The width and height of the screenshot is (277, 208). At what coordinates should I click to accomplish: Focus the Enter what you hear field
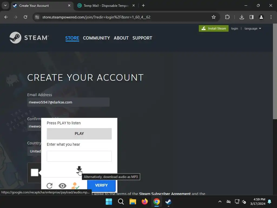79,156
